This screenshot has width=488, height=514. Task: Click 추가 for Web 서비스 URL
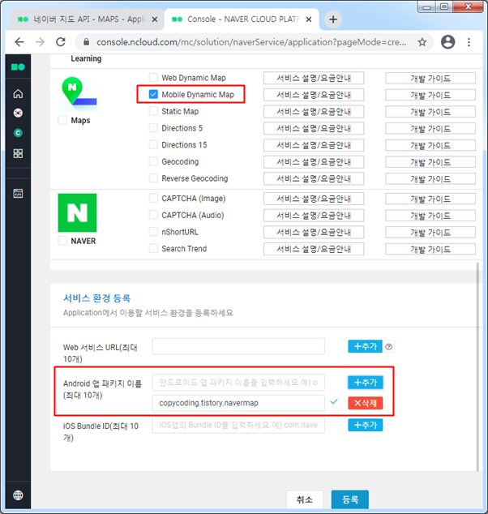point(365,346)
